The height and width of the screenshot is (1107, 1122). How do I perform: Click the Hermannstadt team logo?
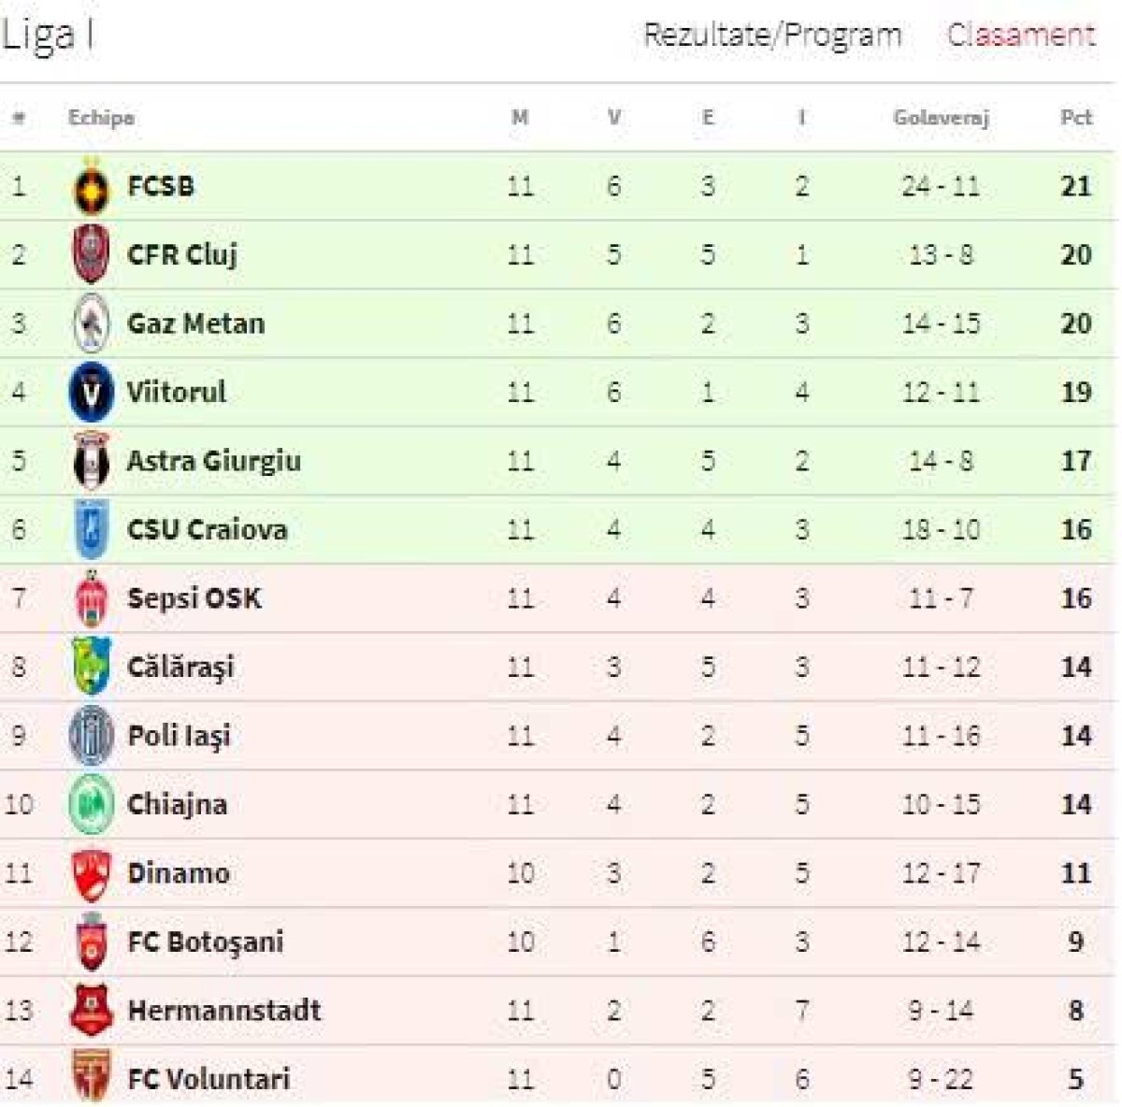[91, 1011]
